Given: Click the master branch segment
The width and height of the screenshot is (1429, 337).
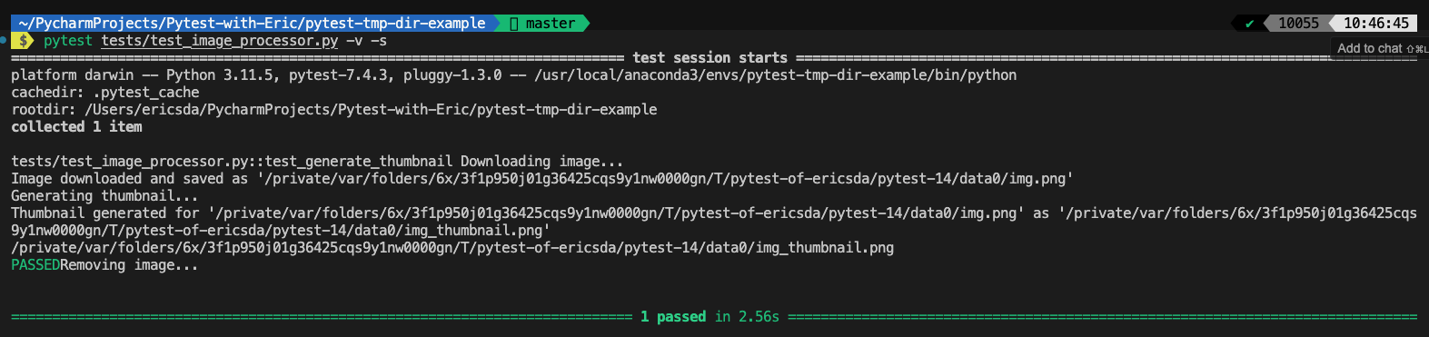Looking at the screenshot, I should [541, 24].
